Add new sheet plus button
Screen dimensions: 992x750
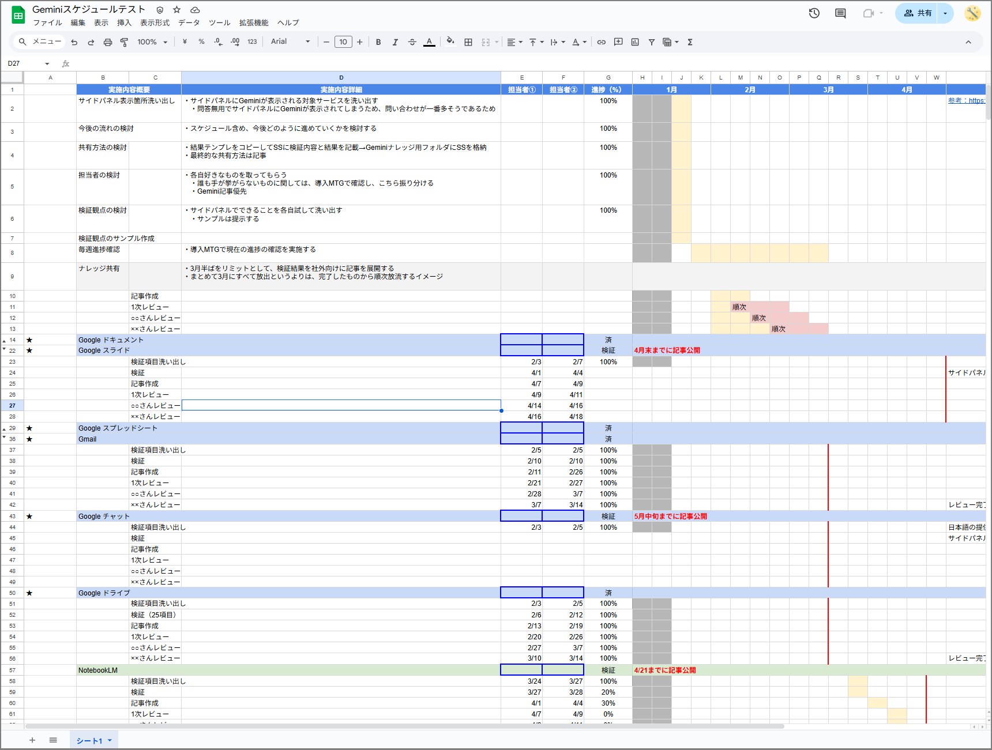[32, 740]
